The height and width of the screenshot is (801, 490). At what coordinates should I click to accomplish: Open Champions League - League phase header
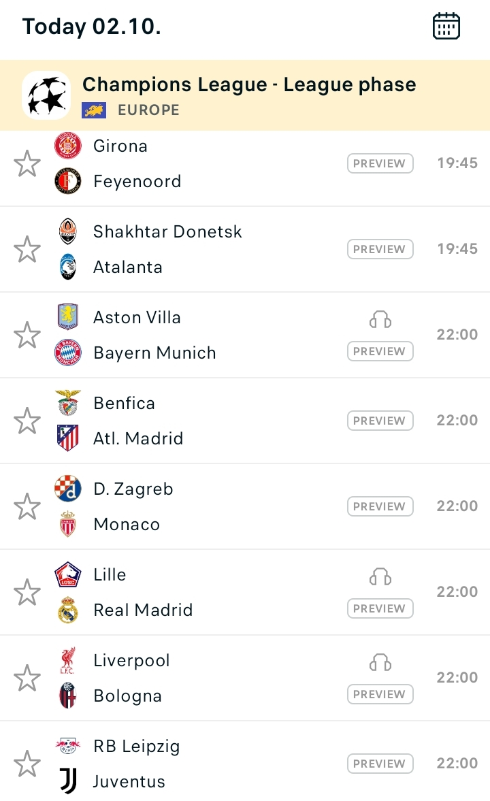pos(245,95)
